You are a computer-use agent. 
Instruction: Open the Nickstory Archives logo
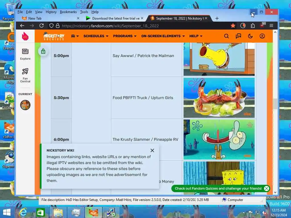coord(54,36)
